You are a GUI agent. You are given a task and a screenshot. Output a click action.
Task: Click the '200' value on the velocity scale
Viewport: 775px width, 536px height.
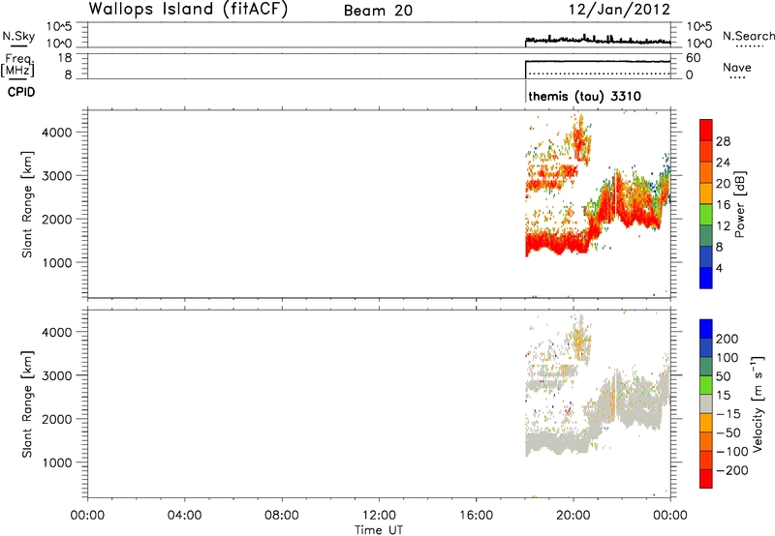(728, 339)
